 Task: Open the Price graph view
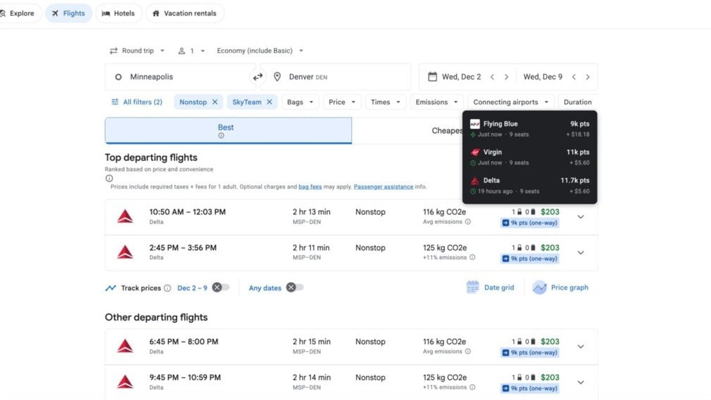coord(560,288)
